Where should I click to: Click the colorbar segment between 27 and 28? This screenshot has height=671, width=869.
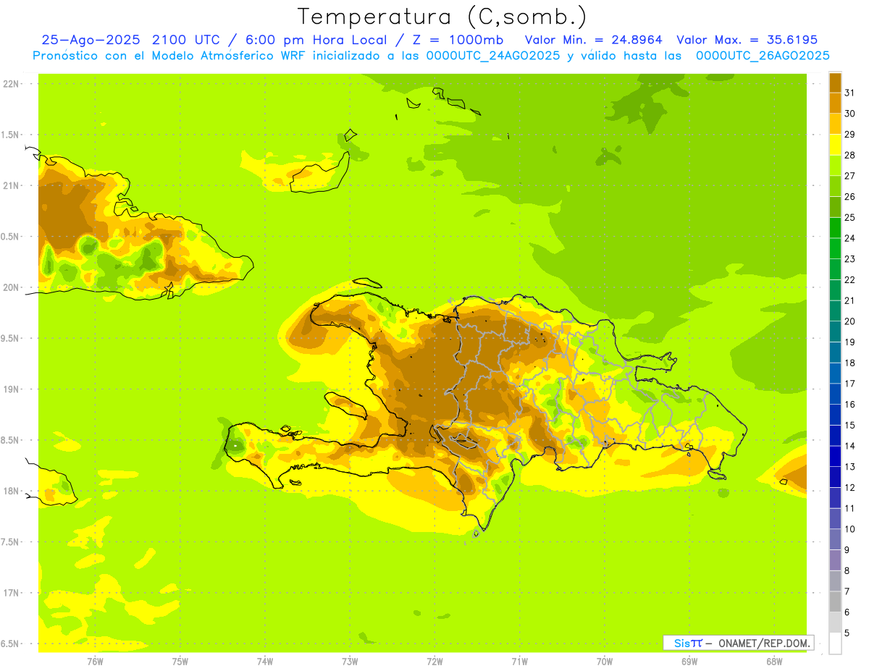point(835,165)
